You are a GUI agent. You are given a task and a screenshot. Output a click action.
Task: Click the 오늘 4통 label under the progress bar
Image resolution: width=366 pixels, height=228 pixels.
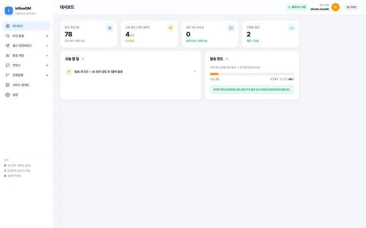(214, 79)
